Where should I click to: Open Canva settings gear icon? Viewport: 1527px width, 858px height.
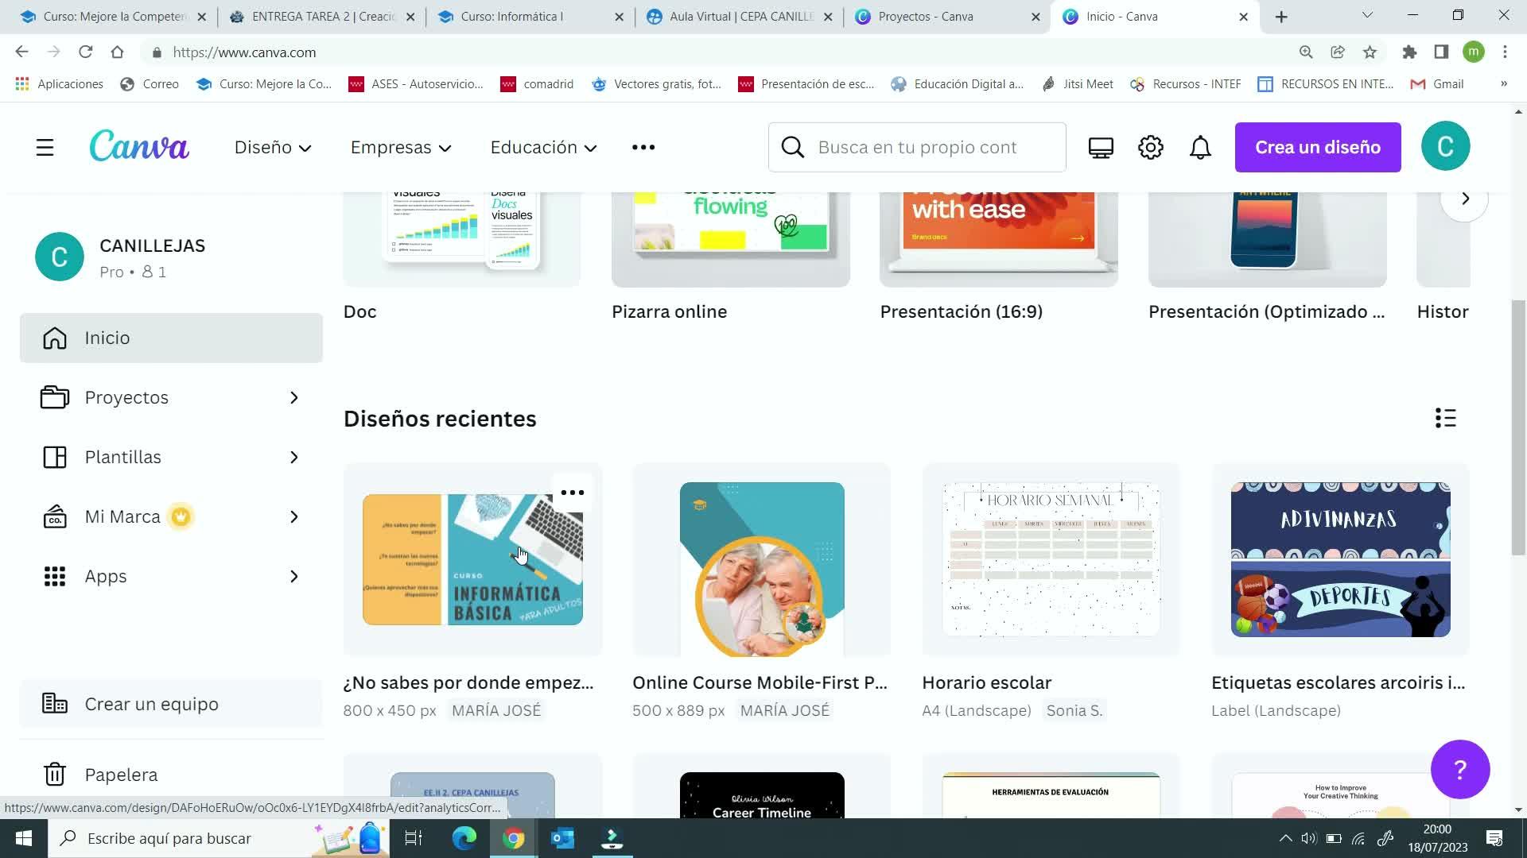(1150, 148)
